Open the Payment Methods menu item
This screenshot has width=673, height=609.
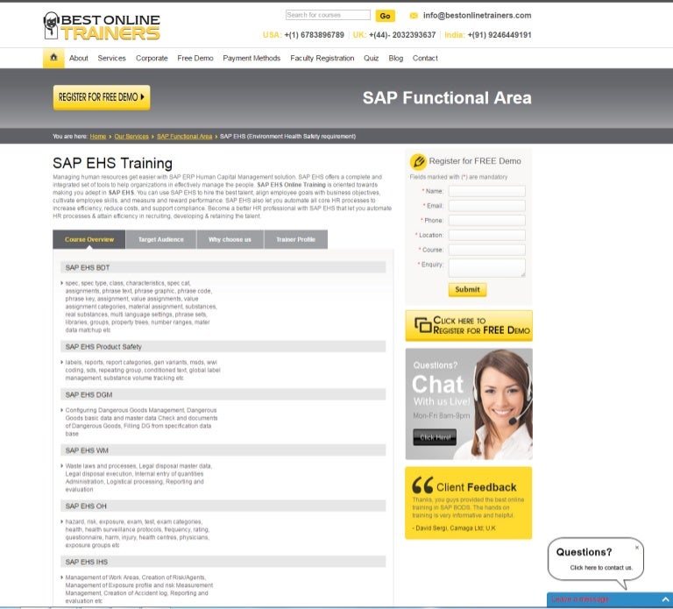click(251, 58)
